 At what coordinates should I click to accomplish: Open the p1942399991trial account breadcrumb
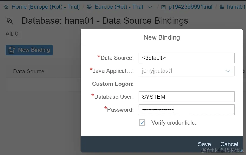190,7
